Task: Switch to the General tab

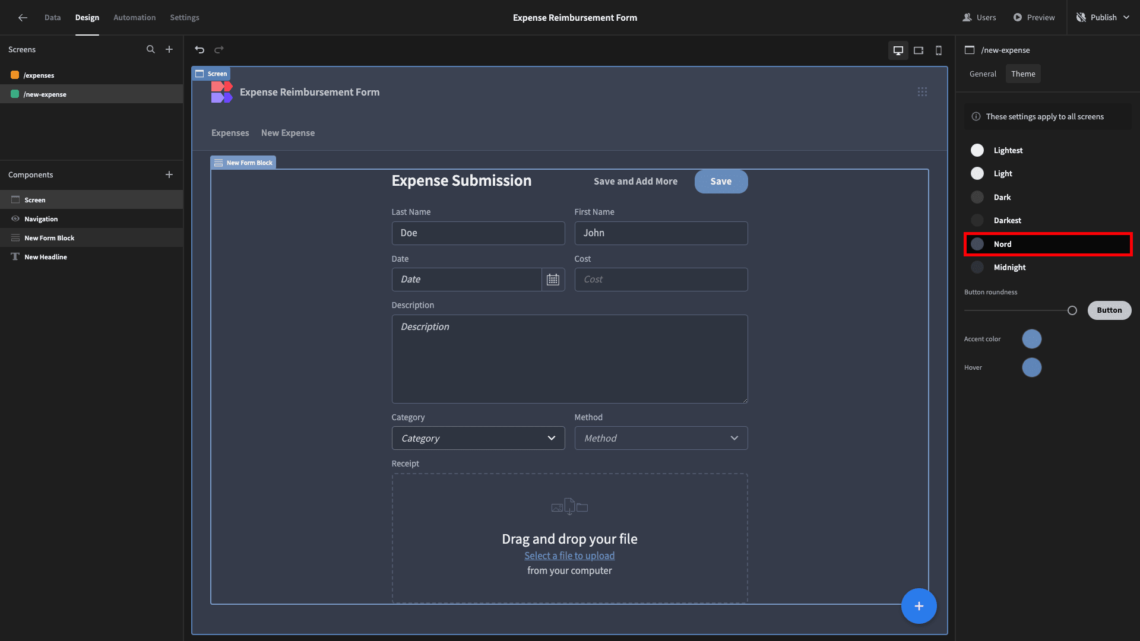Action: click(983, 74)
